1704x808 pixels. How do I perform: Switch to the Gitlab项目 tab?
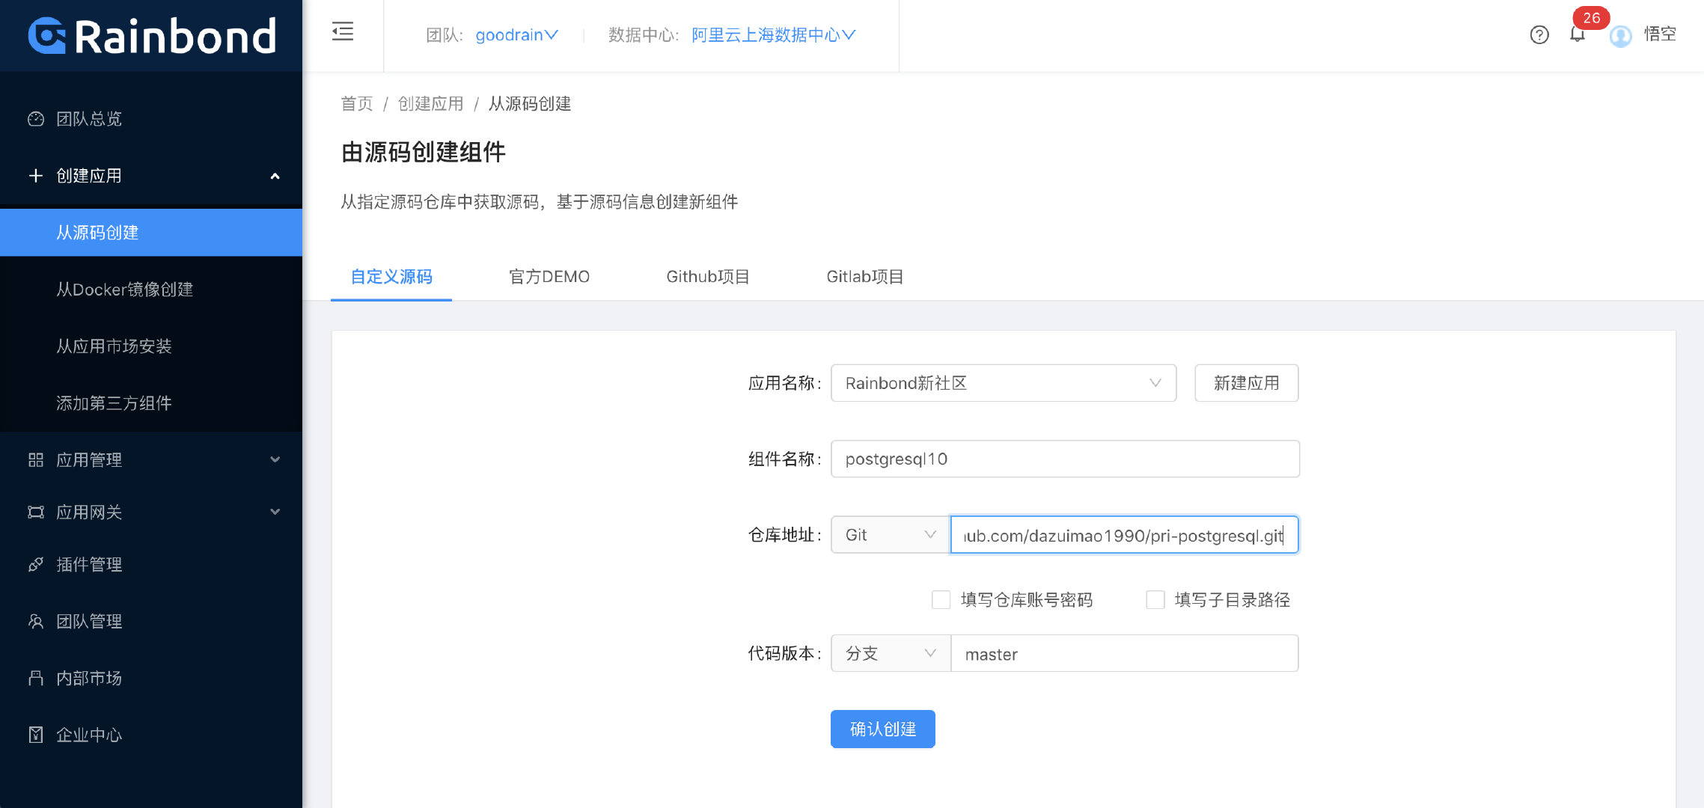click(x=865, y=277)
